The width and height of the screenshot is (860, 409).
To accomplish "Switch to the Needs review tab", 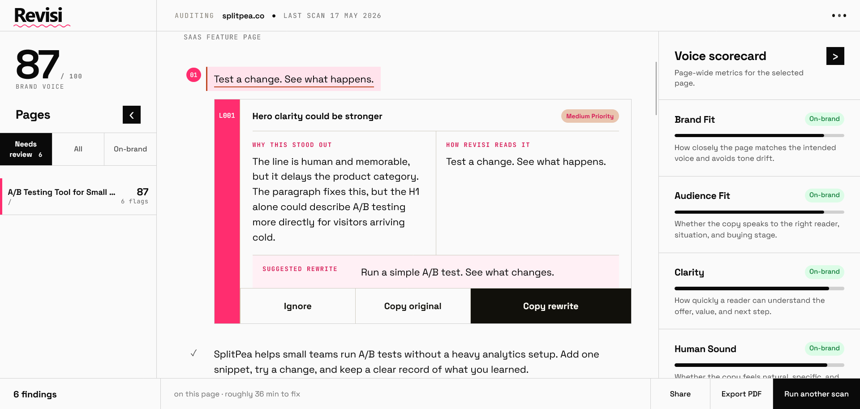I will [26, 149].
